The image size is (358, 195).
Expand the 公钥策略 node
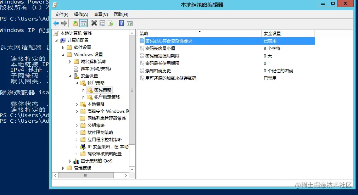click(77, 126)
